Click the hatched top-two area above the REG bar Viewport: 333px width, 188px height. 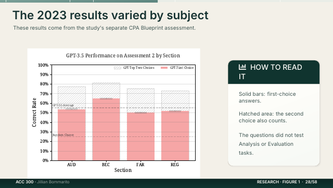(175, 101)
